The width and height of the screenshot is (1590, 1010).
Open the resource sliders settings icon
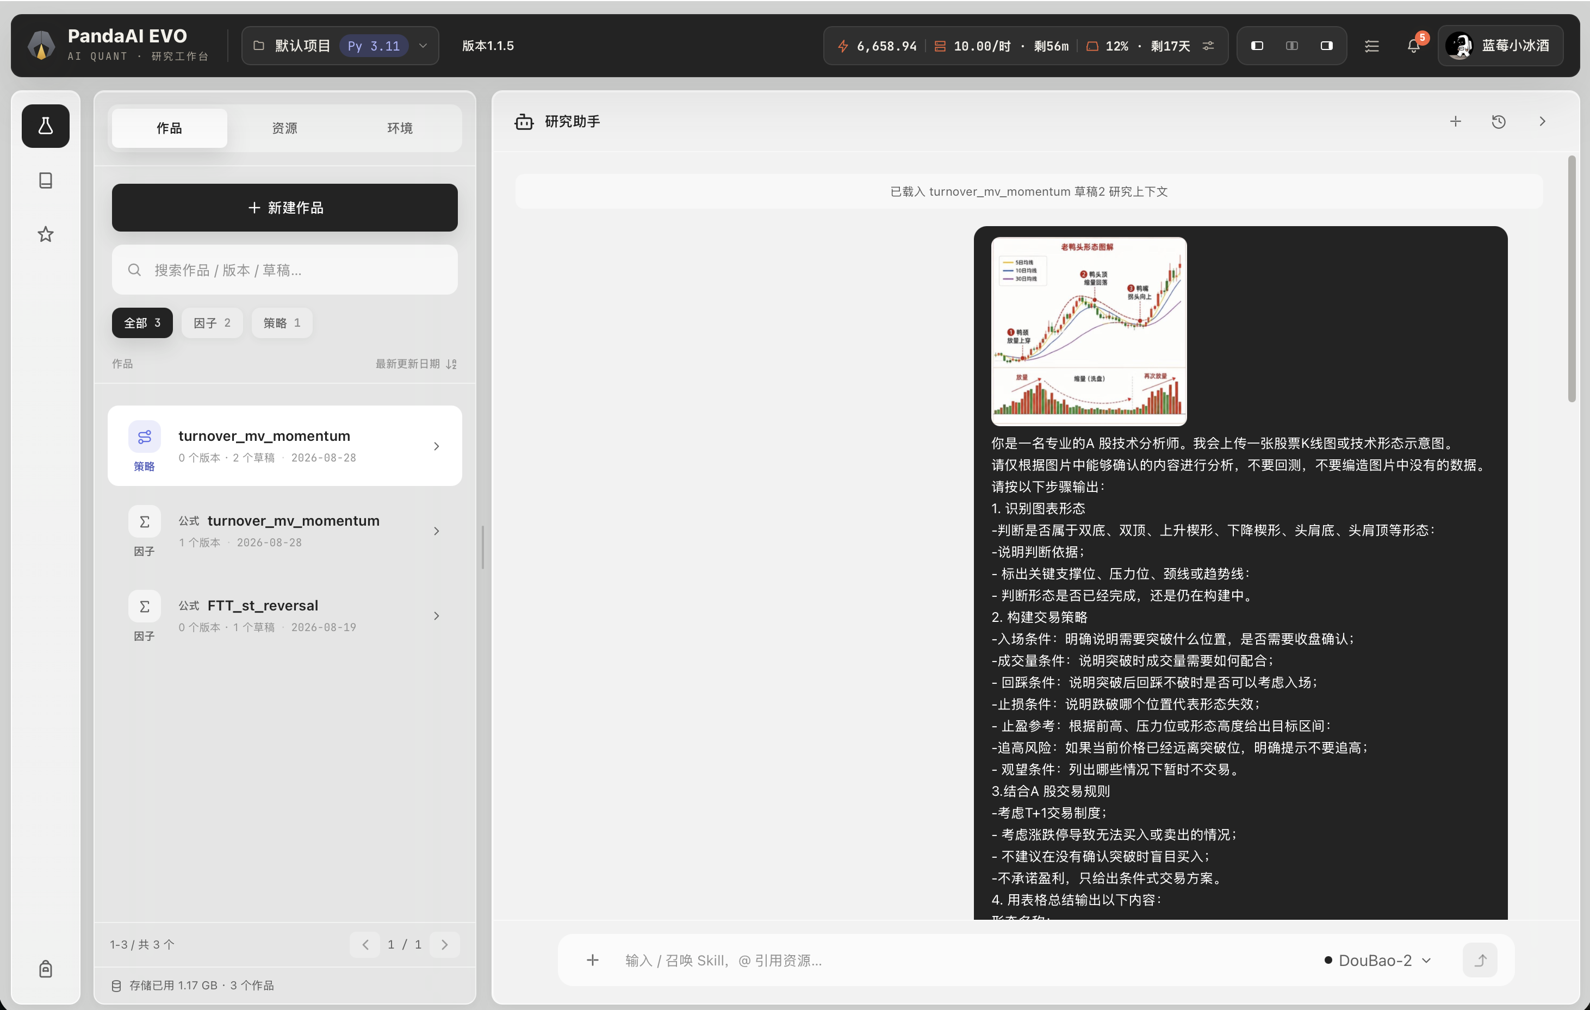1208,46
